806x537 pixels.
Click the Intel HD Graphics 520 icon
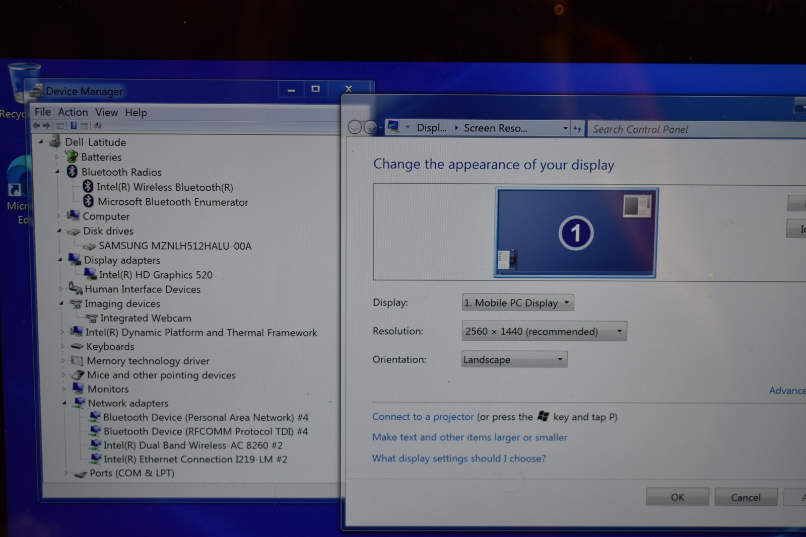[x=90, y=274]
